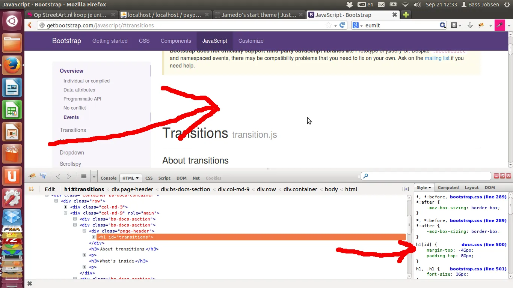Toggle the Firebug side panel collapse icon

click(x=406, y=189)
